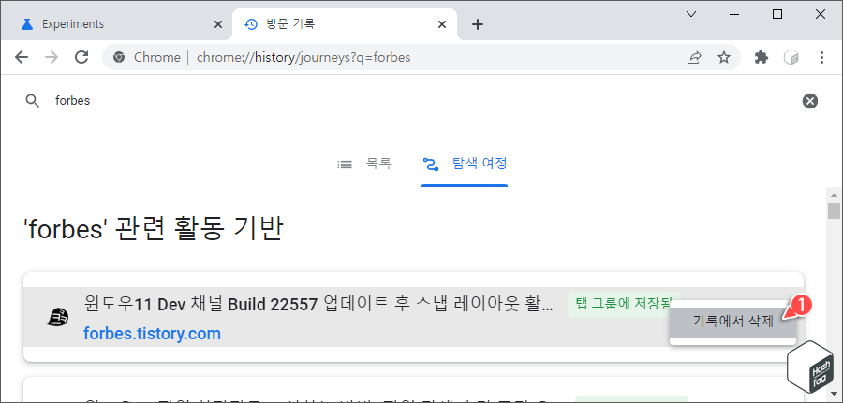
Task: Share this page via share icon
Action: [x=694, y=57]
